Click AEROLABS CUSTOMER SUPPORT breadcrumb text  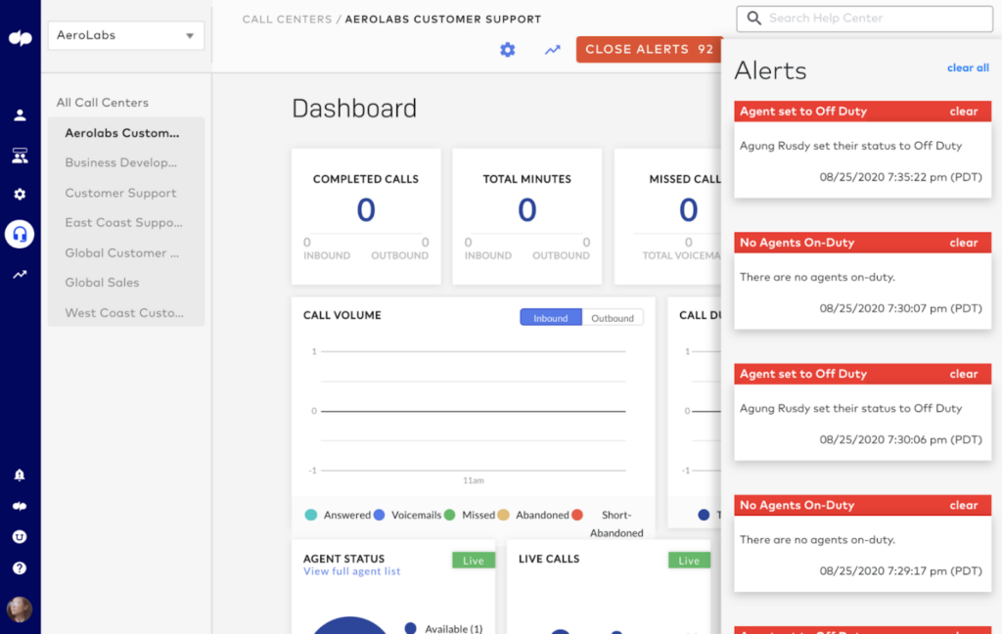pos(443,20)
